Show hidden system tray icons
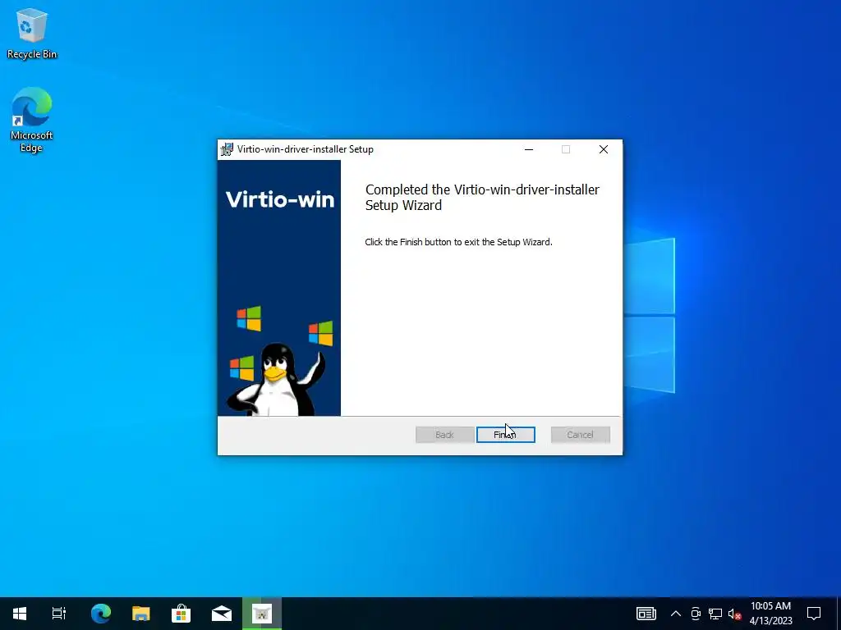 pos(676,614)
